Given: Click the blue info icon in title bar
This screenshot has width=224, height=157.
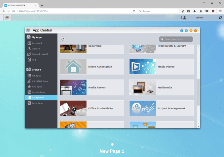Looking at the screenshot, I should tap(182, 30).
